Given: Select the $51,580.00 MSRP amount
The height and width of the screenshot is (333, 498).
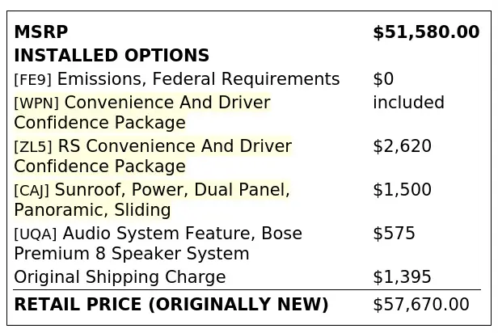Looking at the screenshot, I should pos(426,32).
